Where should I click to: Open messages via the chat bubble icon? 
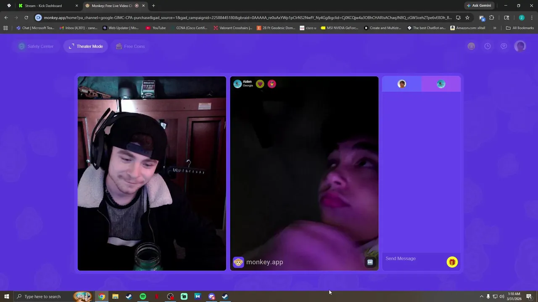504,46
